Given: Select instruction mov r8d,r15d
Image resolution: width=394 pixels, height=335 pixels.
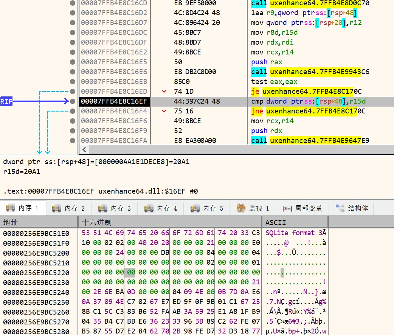Looking at the screenshot, I should click(274, 33).
